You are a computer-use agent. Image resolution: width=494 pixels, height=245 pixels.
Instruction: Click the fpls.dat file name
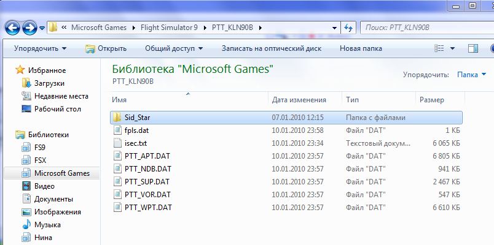[136, 130]
